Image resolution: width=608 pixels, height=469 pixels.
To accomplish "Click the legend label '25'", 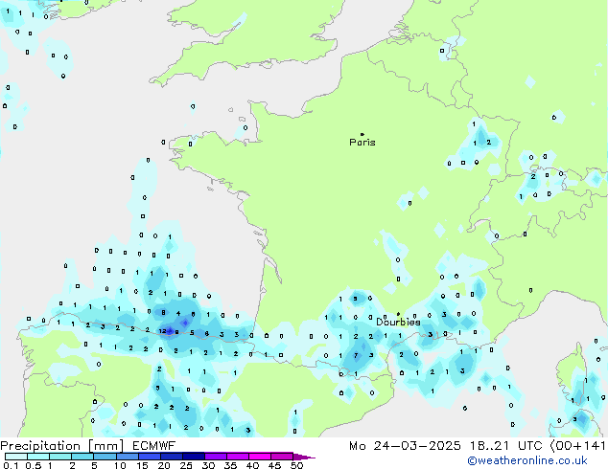I will click(186, 465).
